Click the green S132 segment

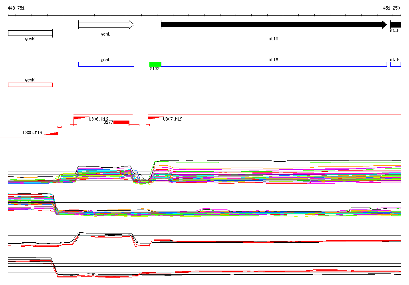pyautogui.click(x=155, y=64)
